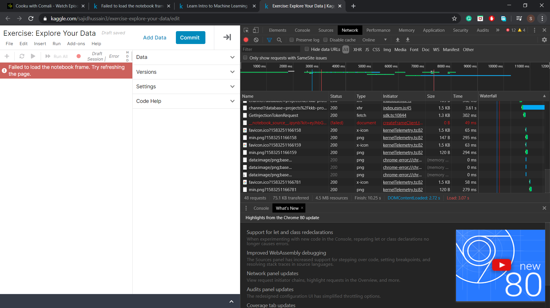Toggle the network filter funnel icon

coord(269,40)
